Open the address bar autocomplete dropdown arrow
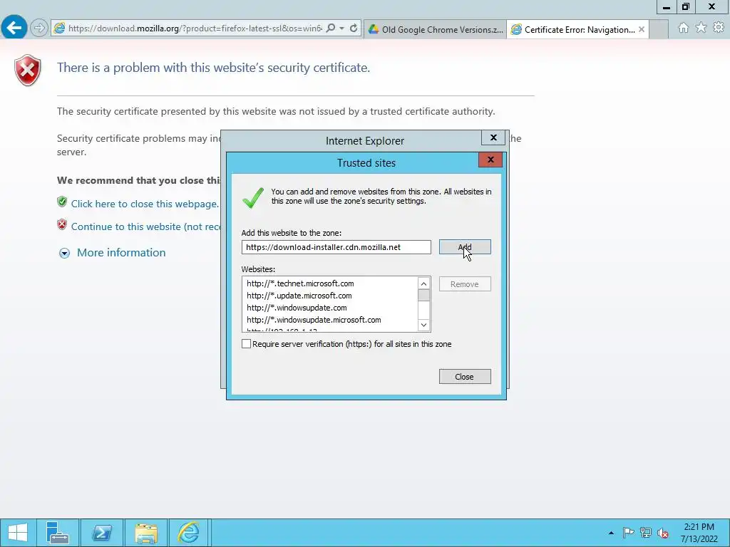This screenshot has width=730, height=547. 341,28
